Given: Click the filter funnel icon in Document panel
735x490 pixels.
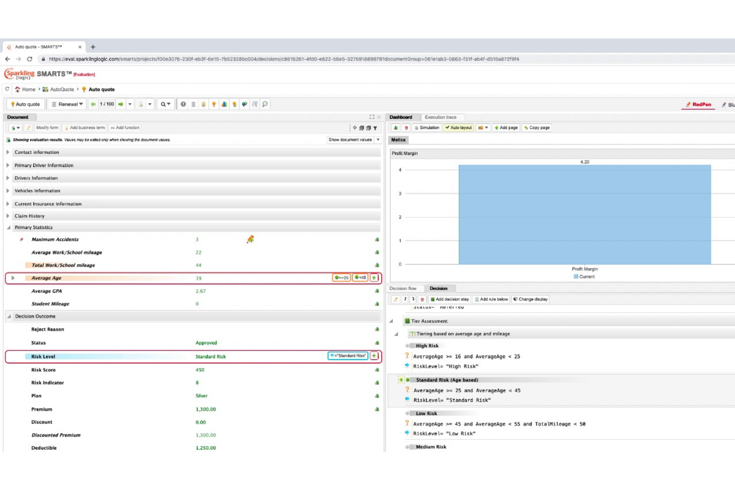Looking at the screenshot, I should (x=375, y=128).
